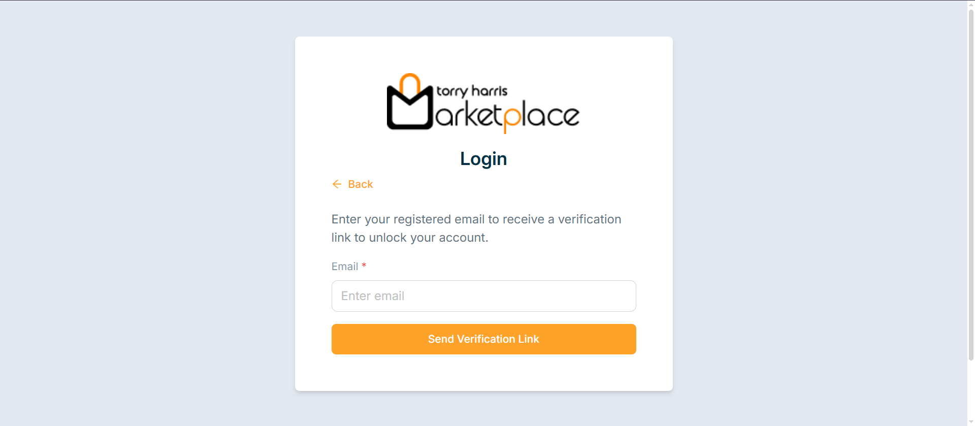Click the 'Enter your registered email' instruction line
This screenshot has height=426, width=975.
tap(476, 219)
